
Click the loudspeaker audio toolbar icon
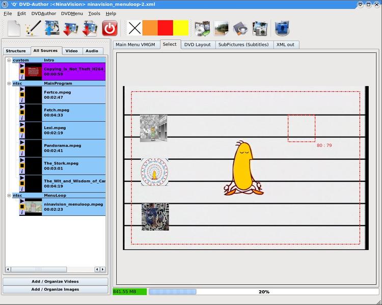tap(240, 29)
